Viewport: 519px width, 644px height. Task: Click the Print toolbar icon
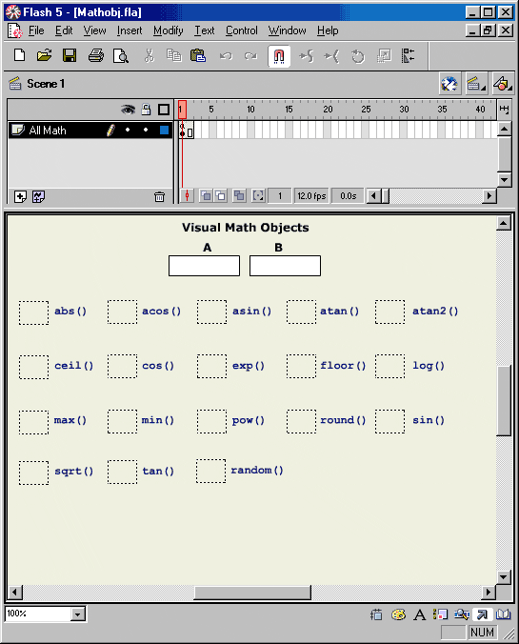pos(95,55)
